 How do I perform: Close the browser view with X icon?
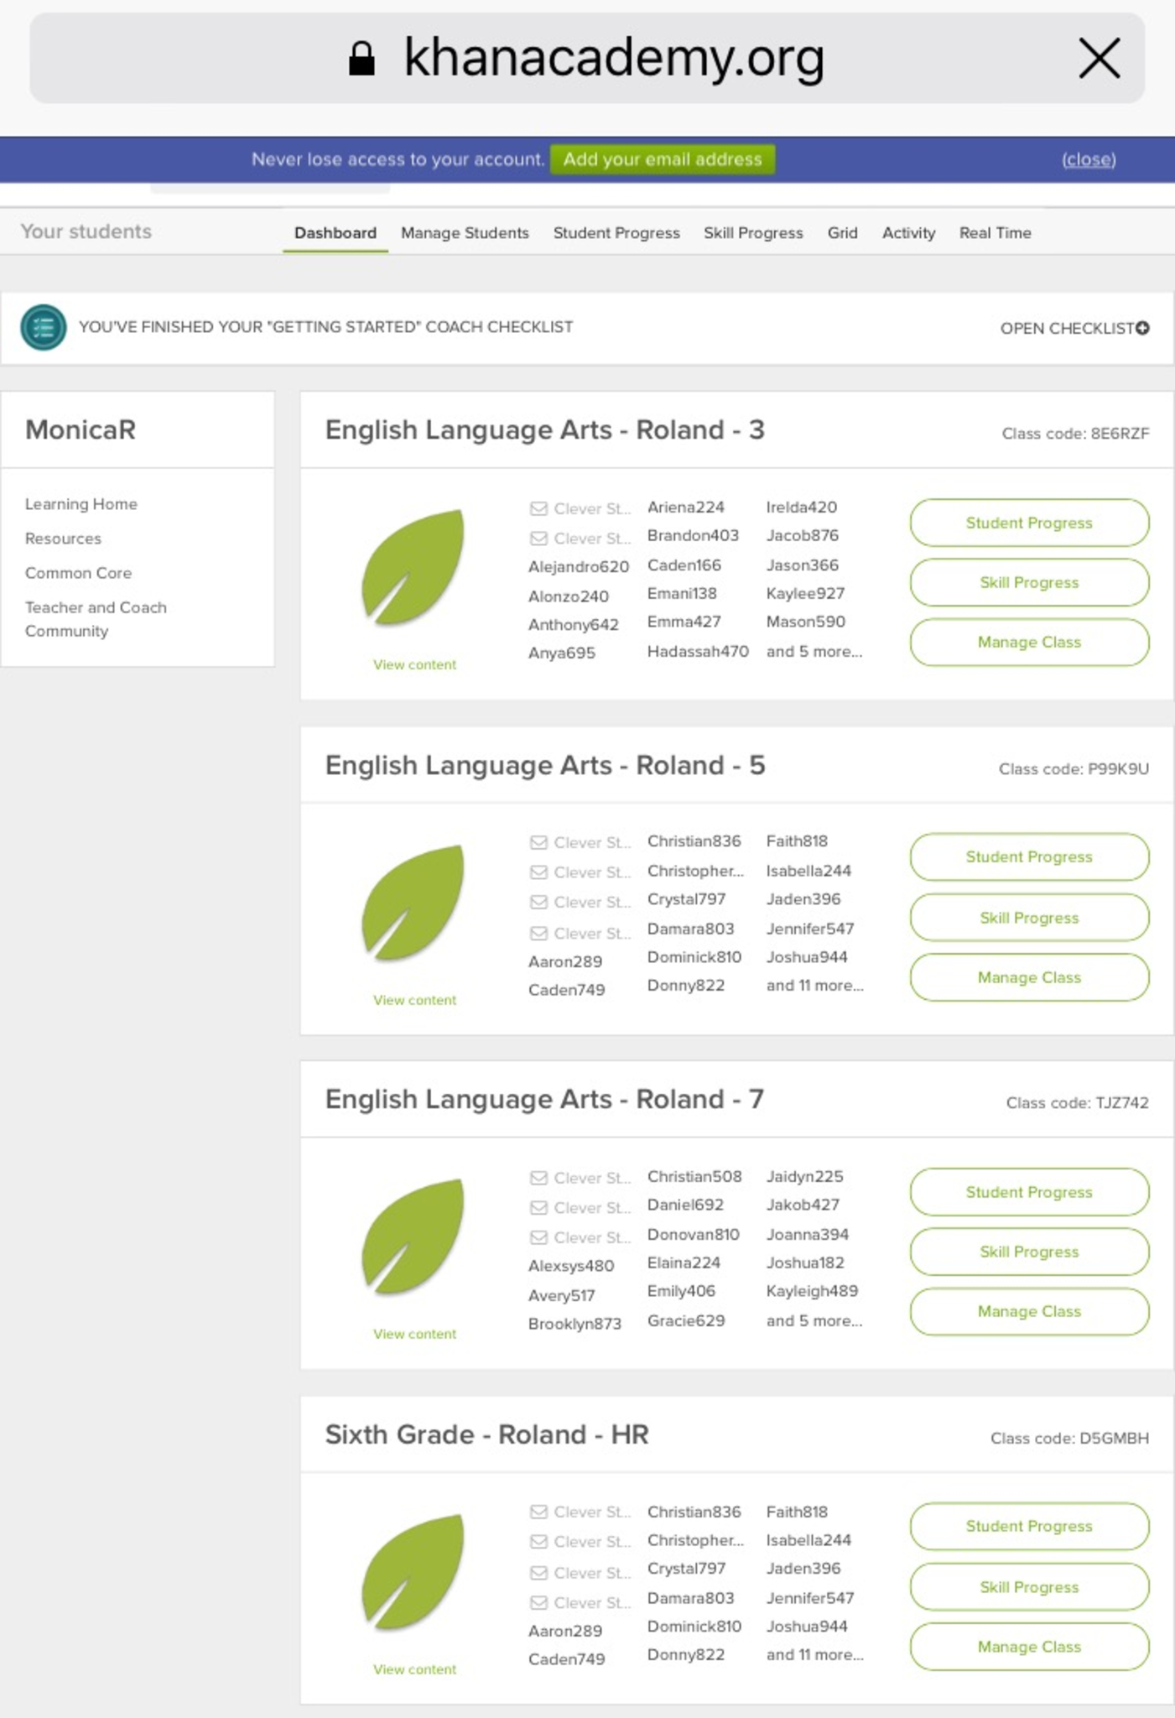tap(1099, 59)
